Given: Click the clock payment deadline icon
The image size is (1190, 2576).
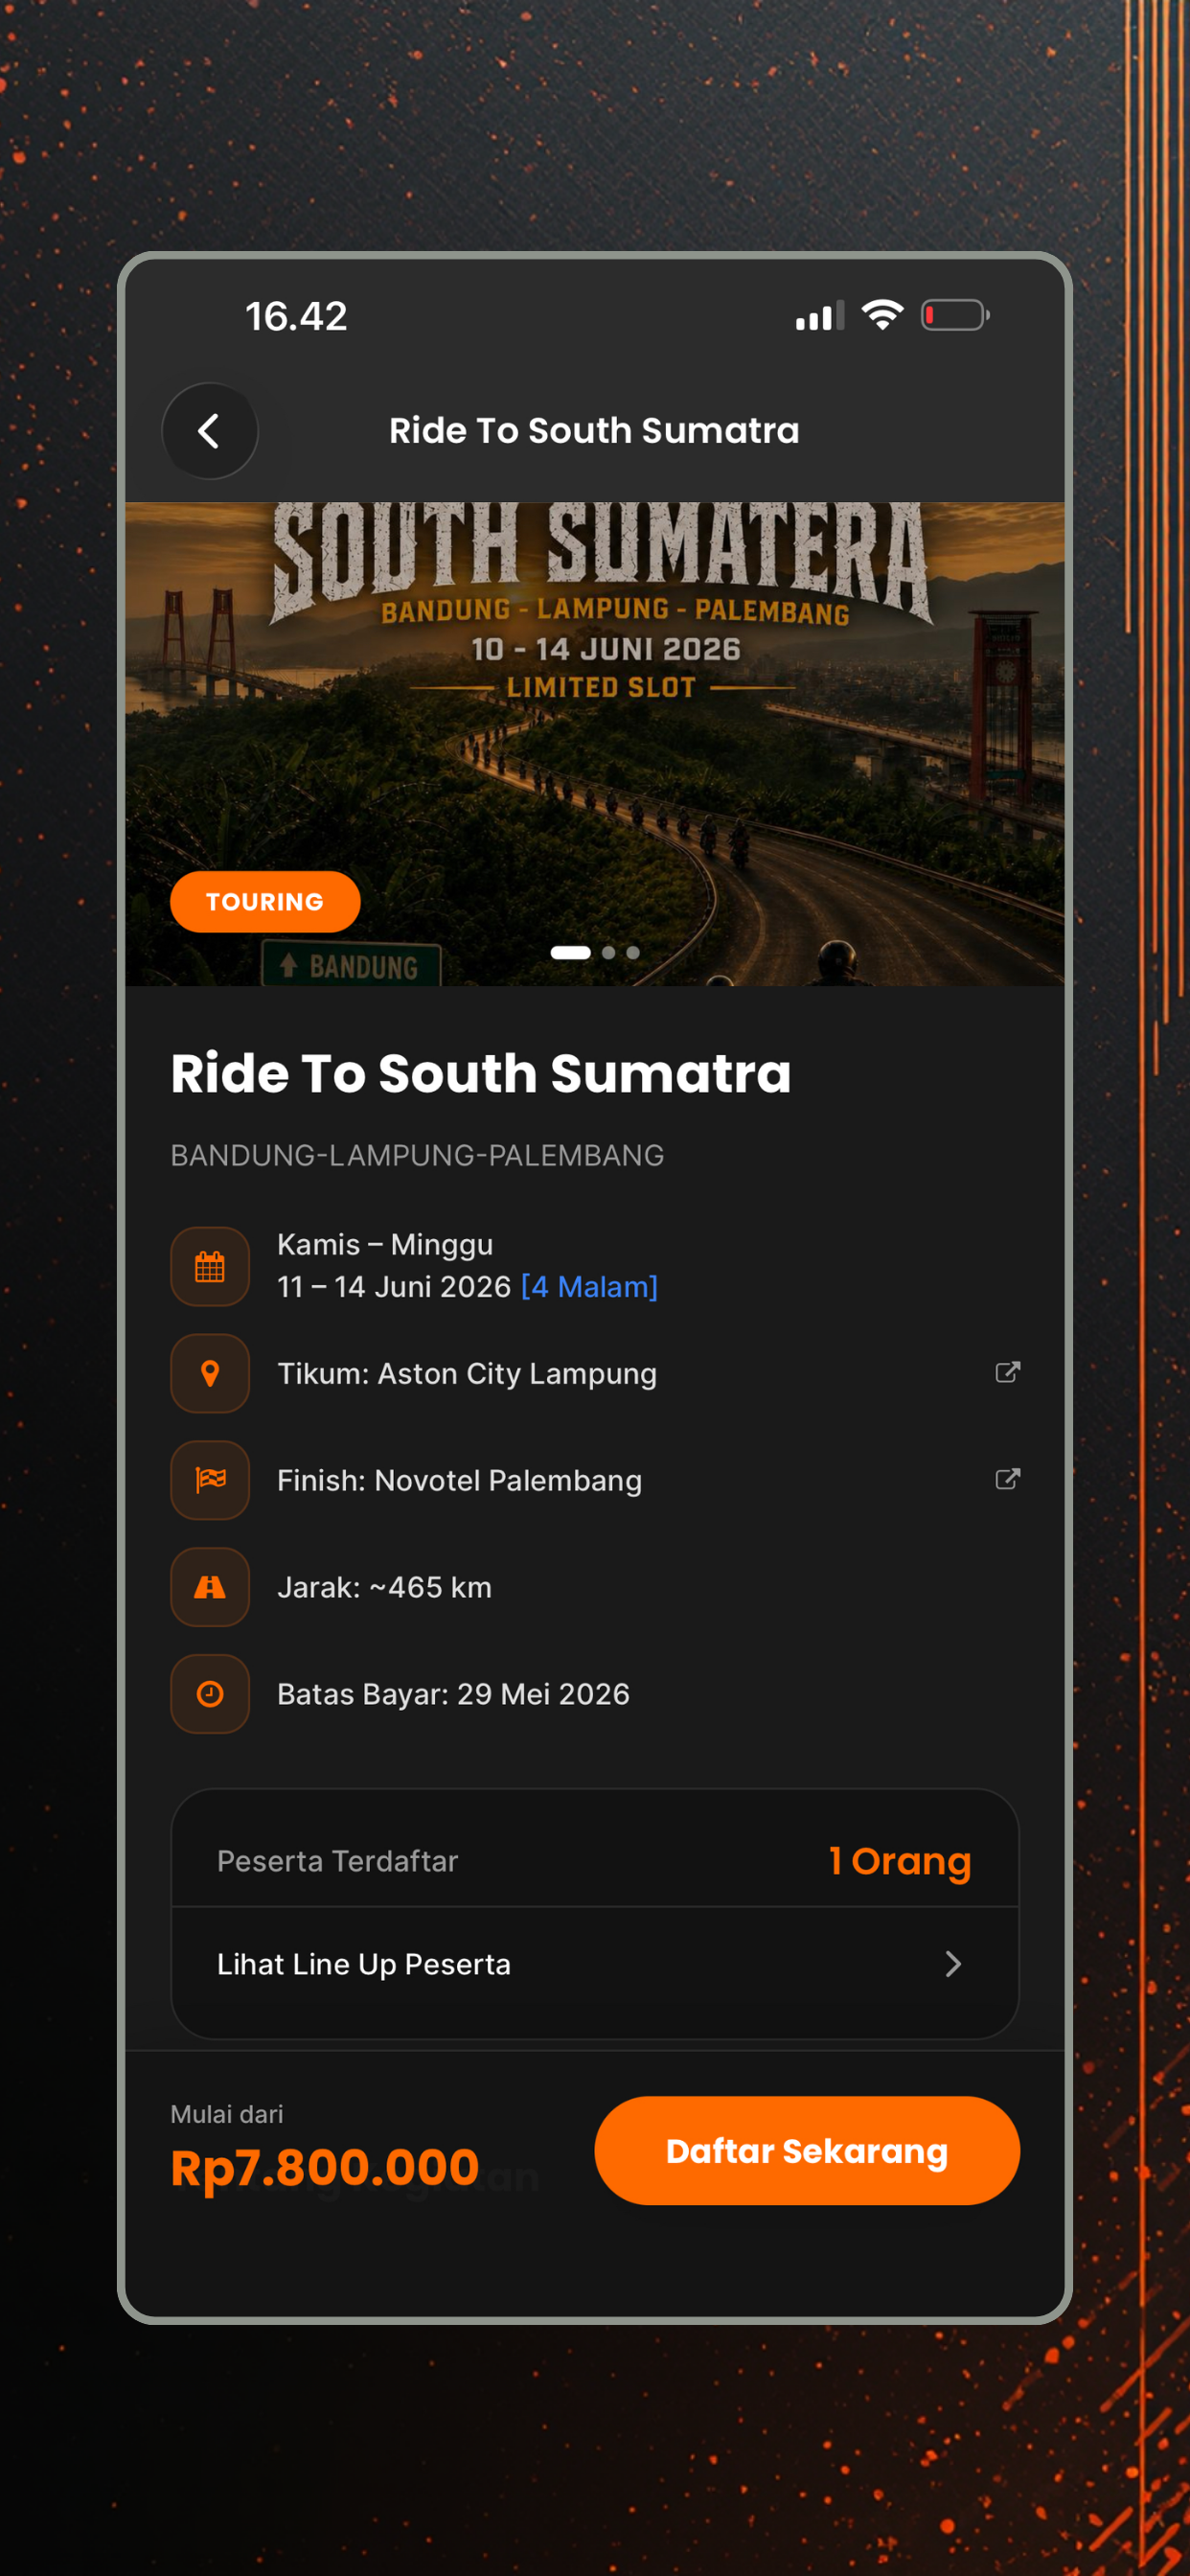Looking at the screenshot, I should (210, 1694).
